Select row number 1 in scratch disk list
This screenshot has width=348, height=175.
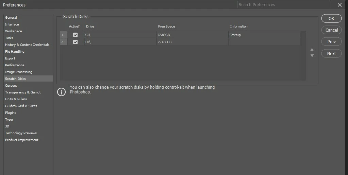pos(64,35)
